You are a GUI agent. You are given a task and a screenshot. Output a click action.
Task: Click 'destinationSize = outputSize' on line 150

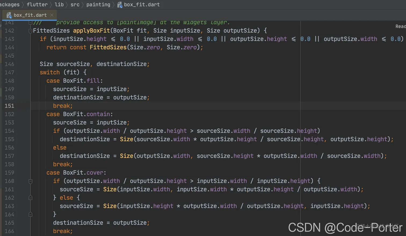point(100,97)
